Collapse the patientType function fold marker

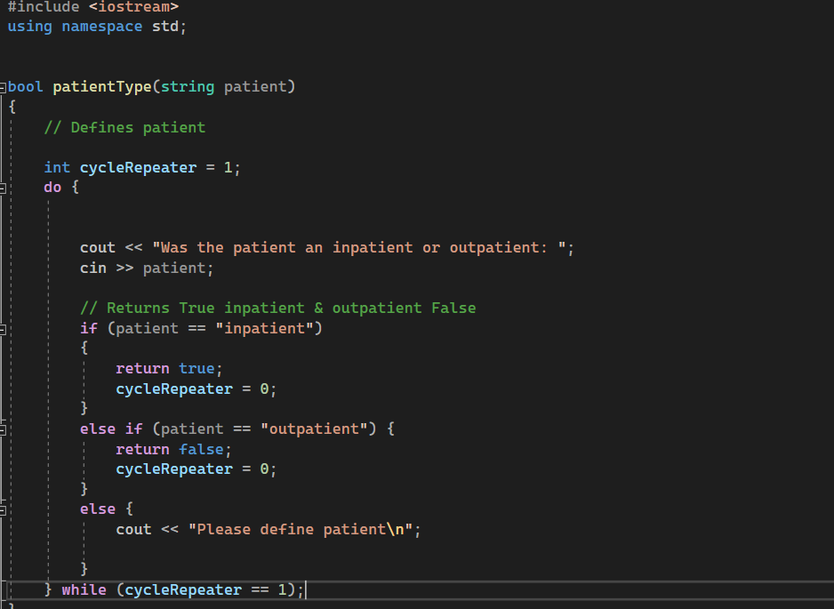tap(4, 86)
